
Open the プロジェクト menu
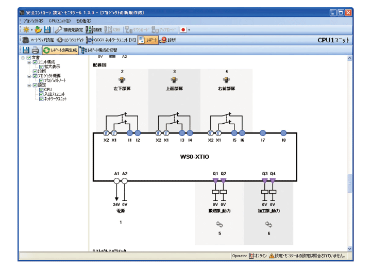coord(32,21)
